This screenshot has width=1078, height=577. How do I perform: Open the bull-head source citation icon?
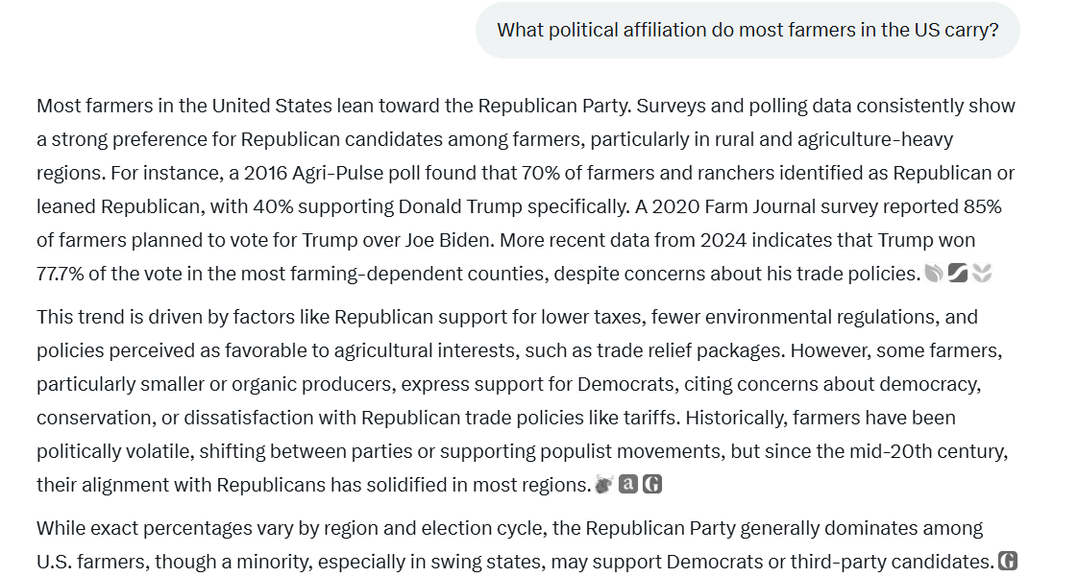coord(603,484)
